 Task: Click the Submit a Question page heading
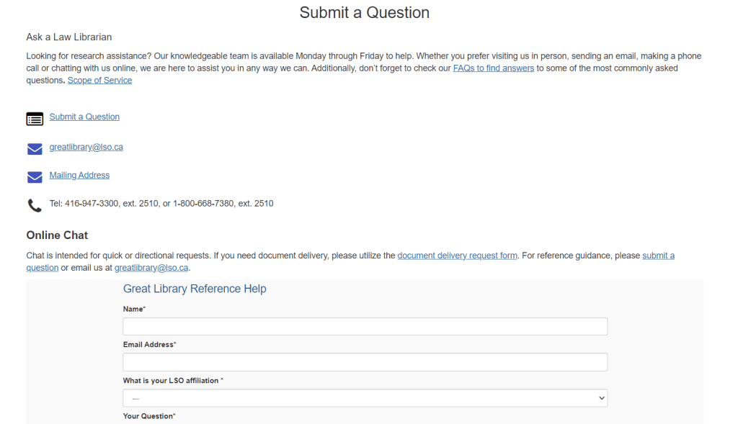click(x=365, y=13)
